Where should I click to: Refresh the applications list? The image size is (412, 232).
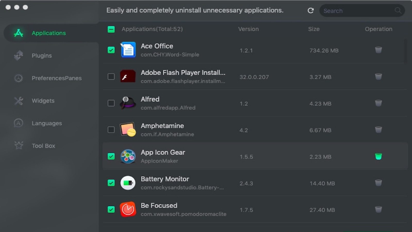[x=311, y=11]
